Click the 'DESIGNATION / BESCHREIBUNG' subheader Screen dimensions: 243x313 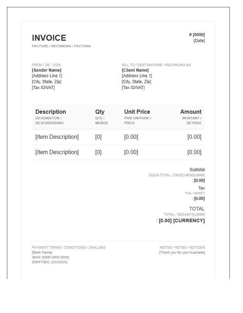coord(49,121)
